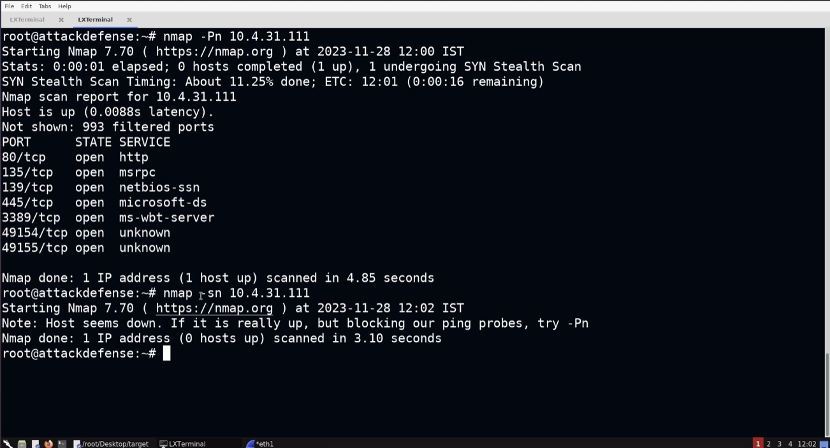Open the Help menu
This screenshot has height=448, width=830.
coord(64,6)
